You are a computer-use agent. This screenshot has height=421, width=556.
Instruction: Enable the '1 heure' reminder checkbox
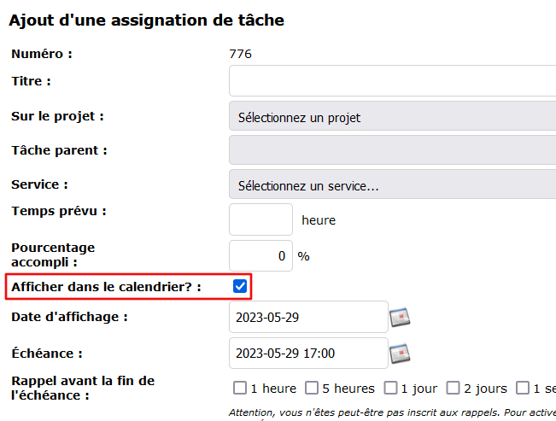(240, 389)
